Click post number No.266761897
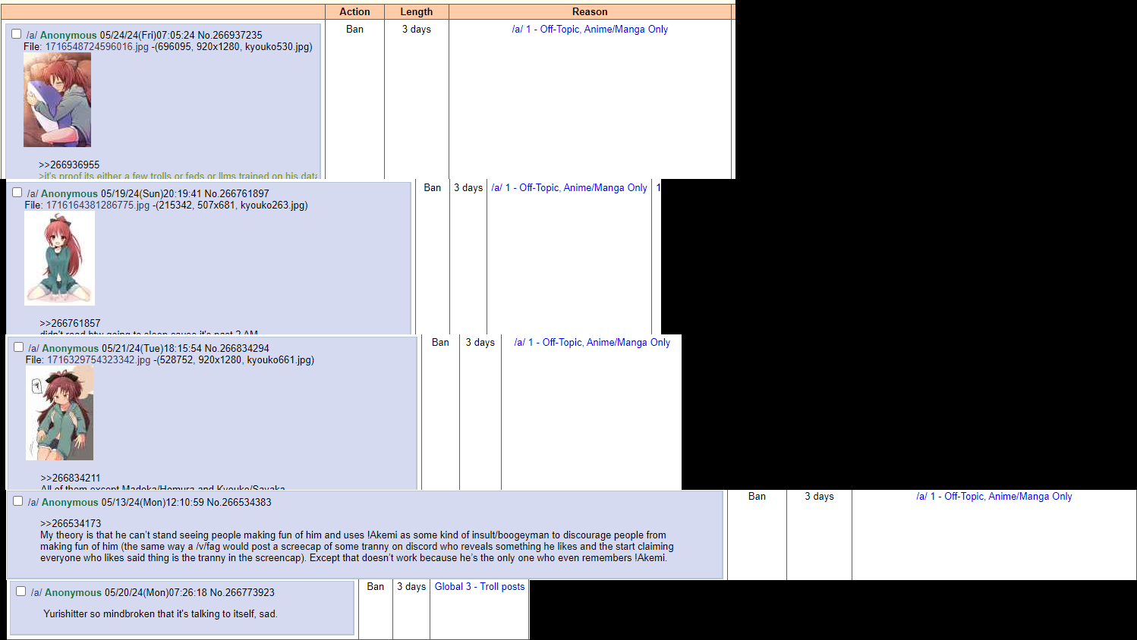Image resolution: width=1137 pixels, height=640 pixels. 237,194
